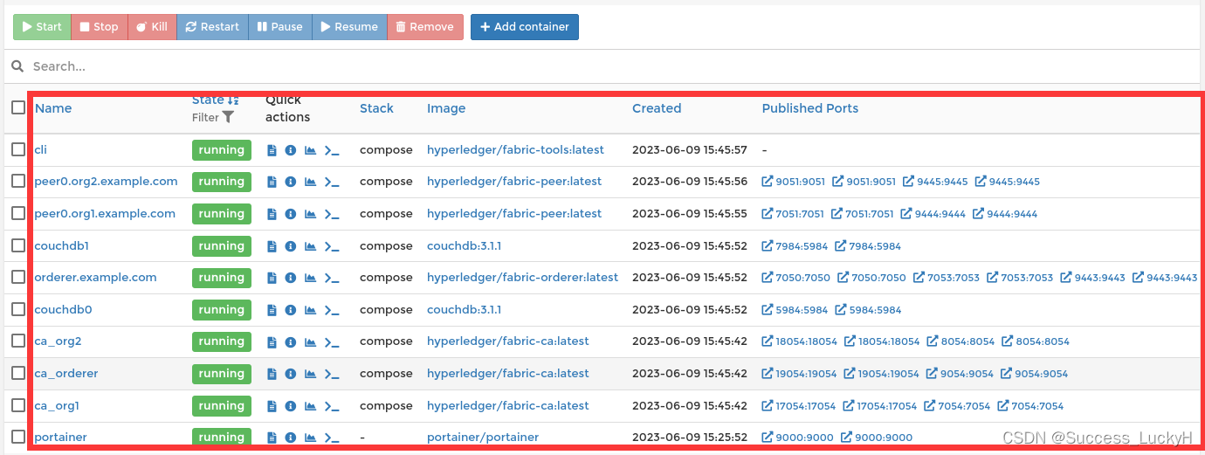Open first 9000:9000 port link of portainer
1205x455 pixels.
797,438
